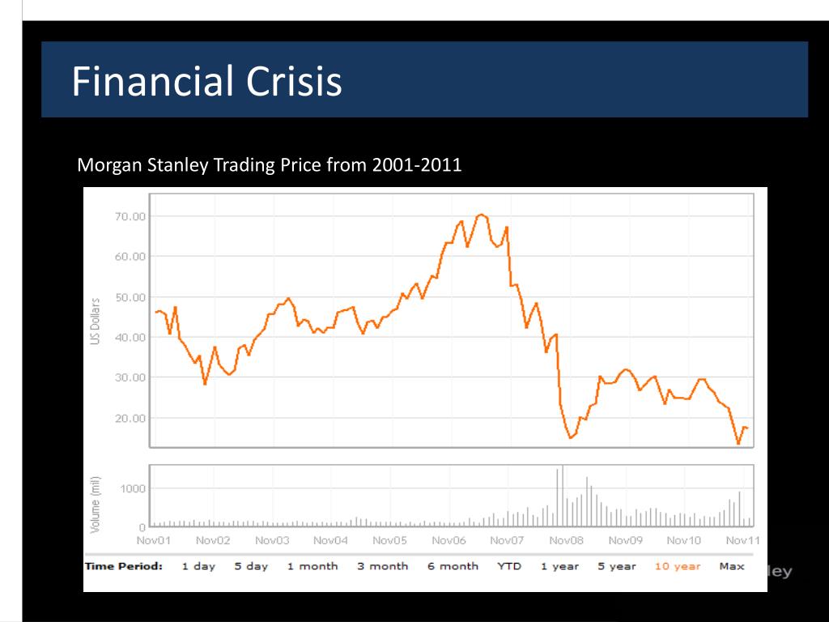Switch chart to 5 day period

pyautogui.click(x=251, y=566)
